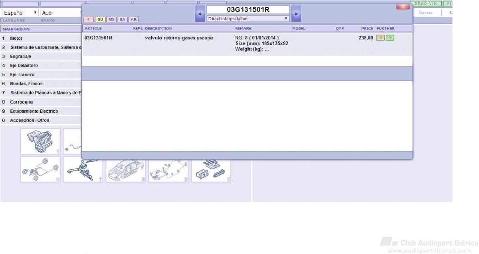Click the DESCRIPTION column header
The image size is (479, 254).
click(x=158, y=29)
